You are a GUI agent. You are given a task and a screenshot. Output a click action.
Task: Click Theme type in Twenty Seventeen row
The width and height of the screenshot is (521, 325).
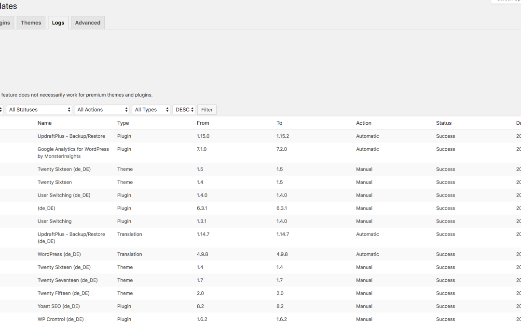pos(125,280)
